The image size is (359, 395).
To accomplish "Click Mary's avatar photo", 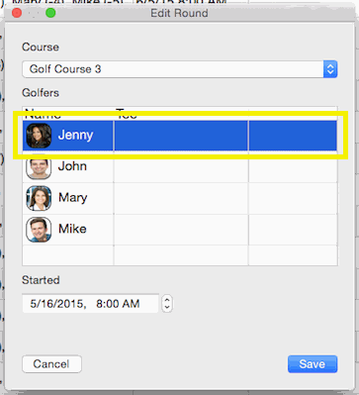I will [x=39, y=198].
